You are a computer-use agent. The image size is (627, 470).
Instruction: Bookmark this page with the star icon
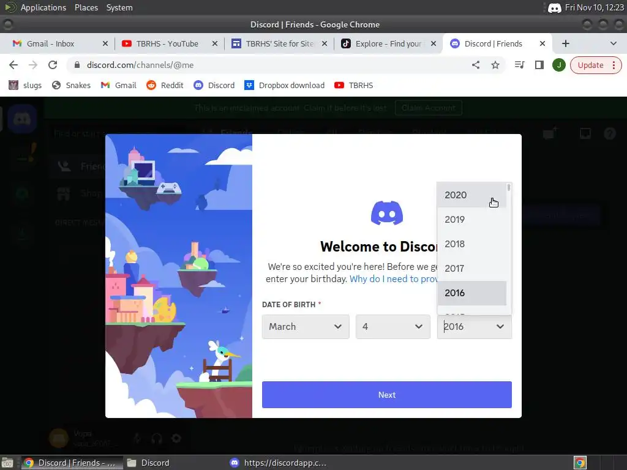pos(495,65)
